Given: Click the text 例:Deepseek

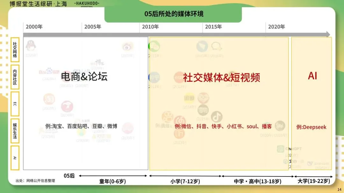Looking at the screenshot, I should (311, 127).
